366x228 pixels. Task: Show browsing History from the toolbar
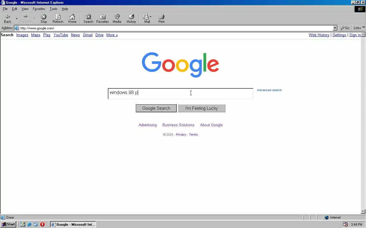pyautogui.click(x=131, y=19)
